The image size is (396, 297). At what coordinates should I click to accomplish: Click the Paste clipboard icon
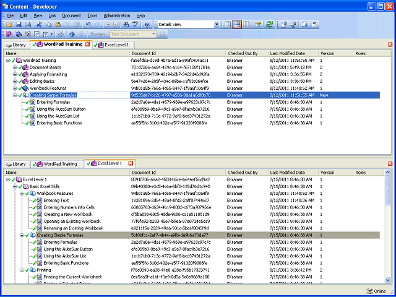click(58, 25)
